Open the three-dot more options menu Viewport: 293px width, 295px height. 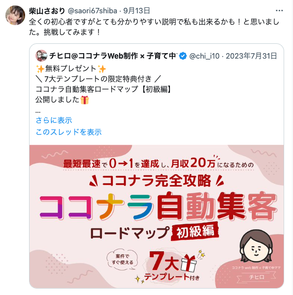point(279,11)
